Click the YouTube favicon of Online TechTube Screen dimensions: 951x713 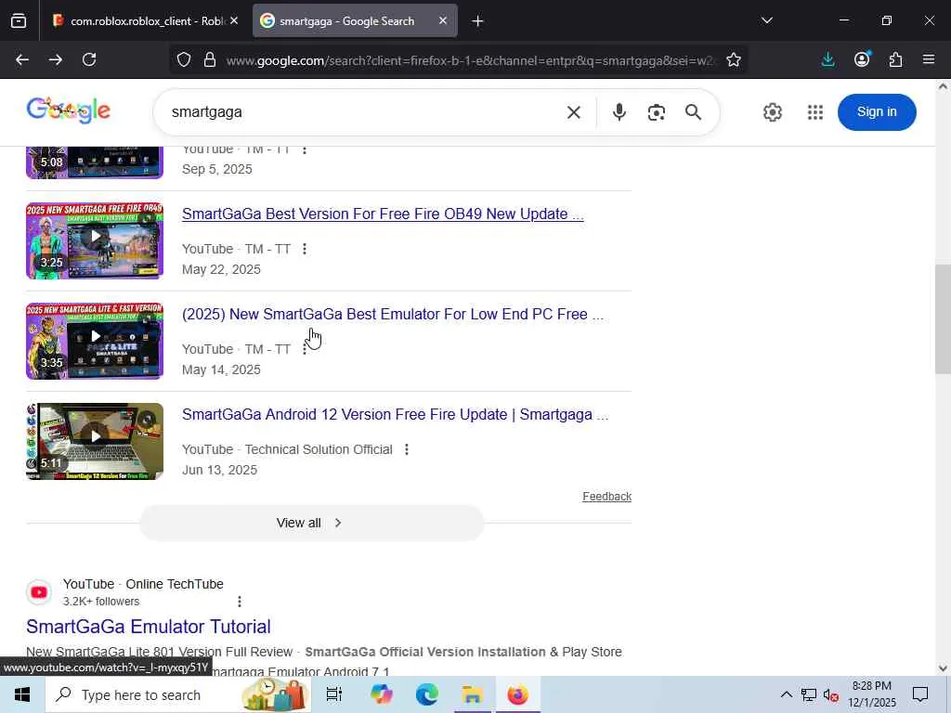pyautogui.click(x=39, y=592)
